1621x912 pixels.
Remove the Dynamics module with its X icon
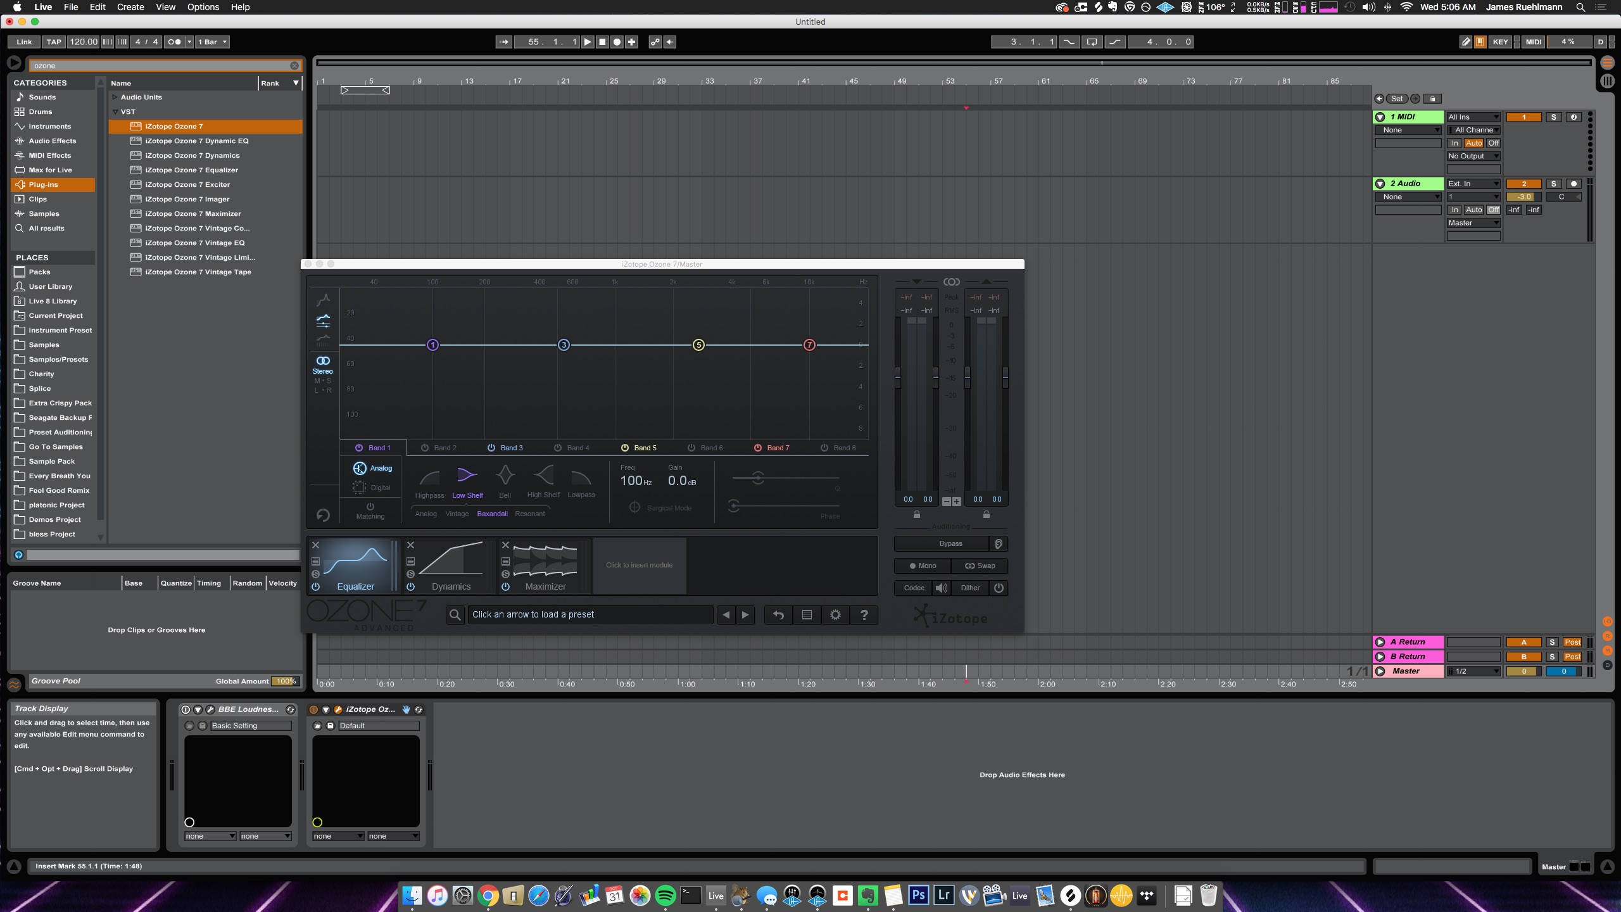tap(410, 545)
